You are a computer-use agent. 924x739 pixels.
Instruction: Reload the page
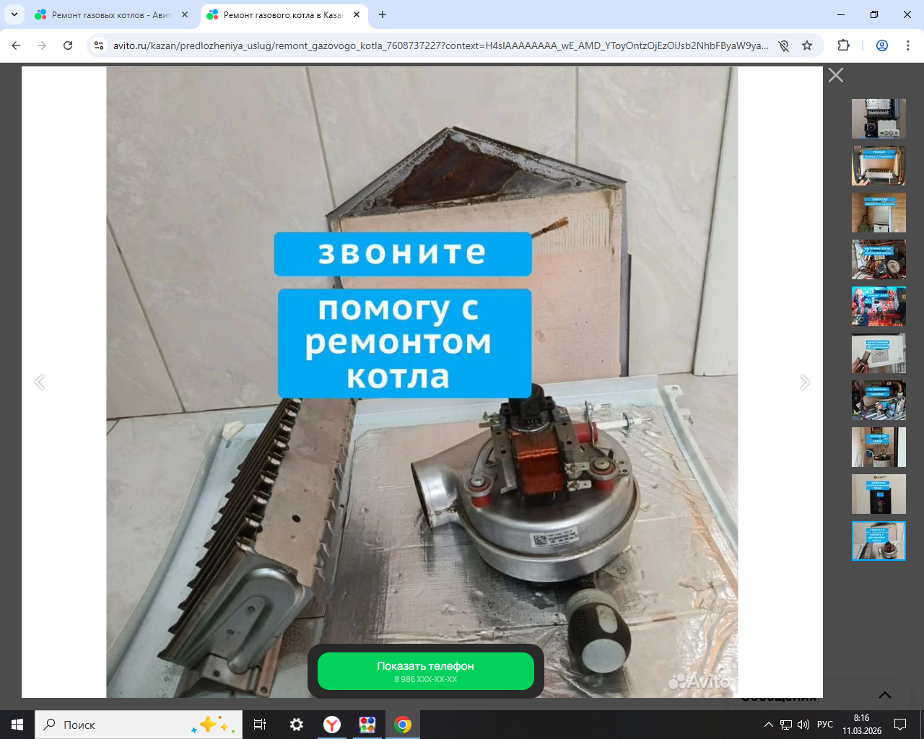point(68,45)
